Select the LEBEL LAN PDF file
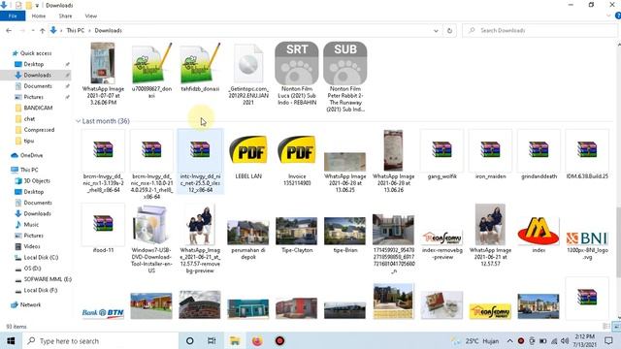This screenshot has height=349, width=621. 248,154
